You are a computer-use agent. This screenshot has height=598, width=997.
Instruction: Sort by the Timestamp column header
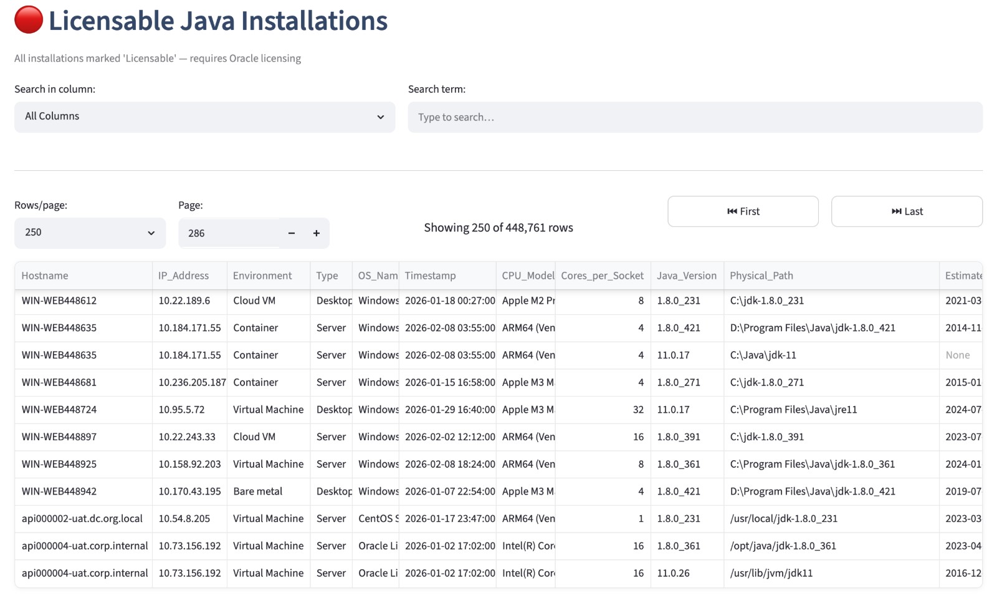447,276
